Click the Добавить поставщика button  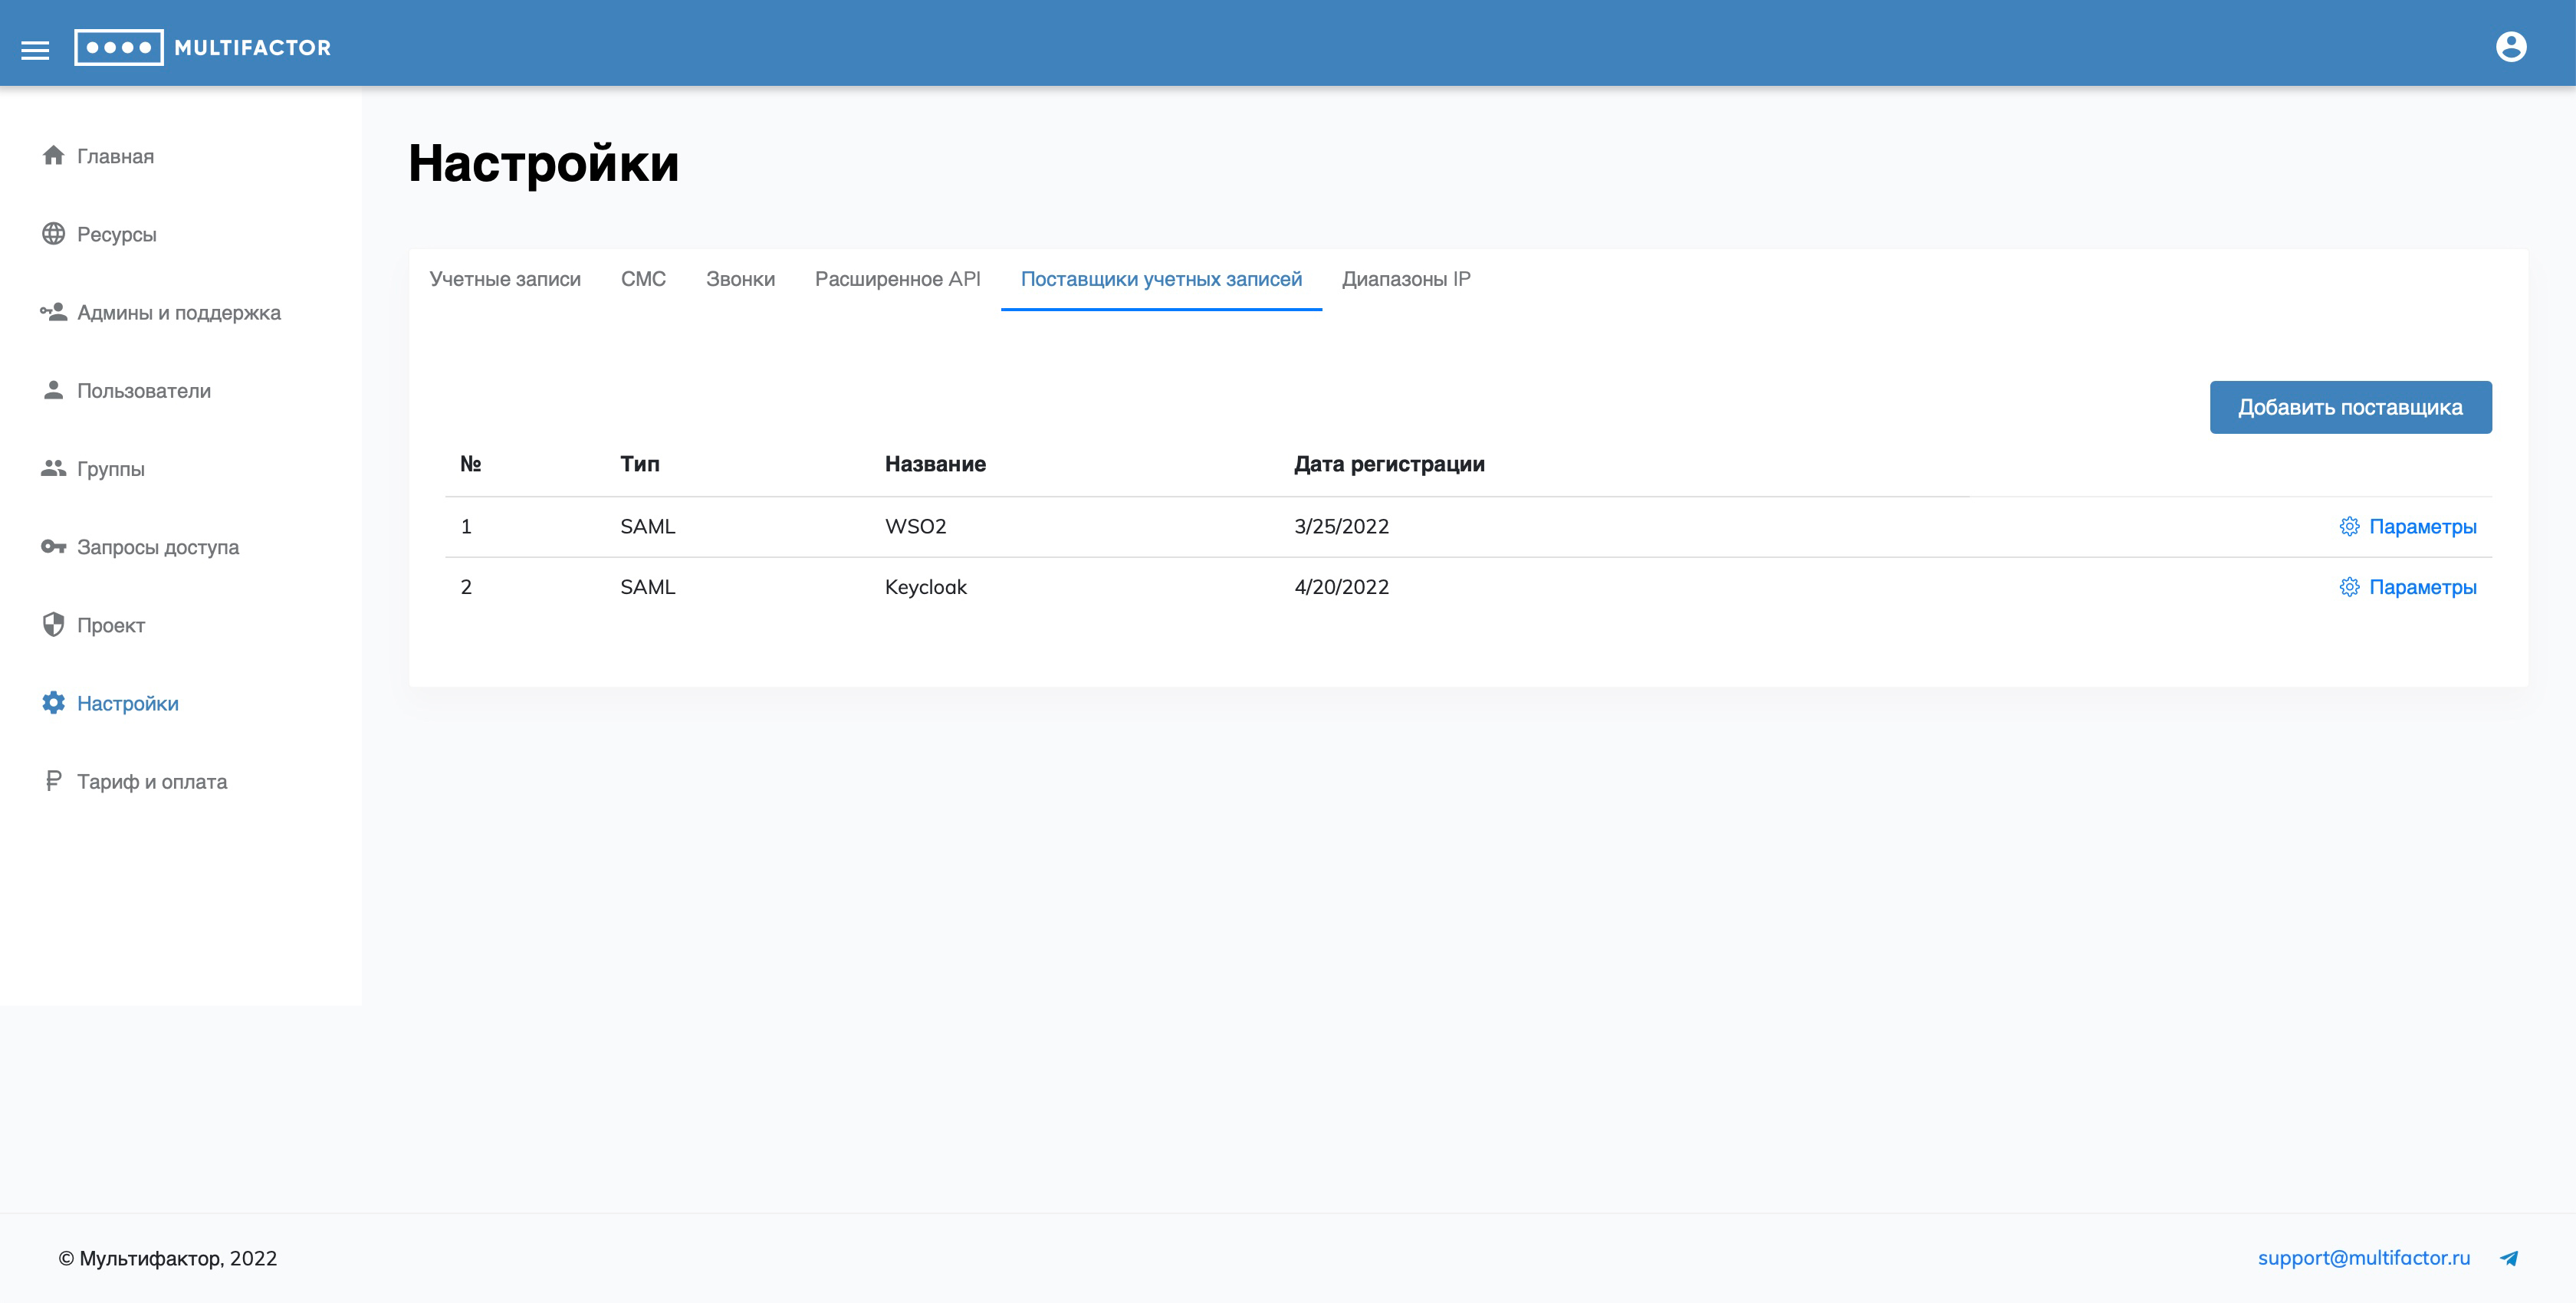(2350, 407)
